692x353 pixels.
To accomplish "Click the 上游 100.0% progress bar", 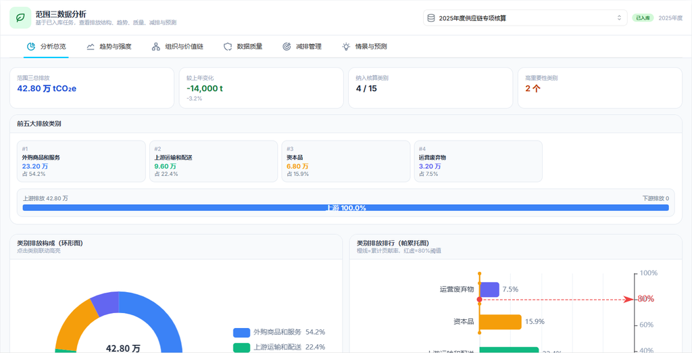I will (345, 208).
